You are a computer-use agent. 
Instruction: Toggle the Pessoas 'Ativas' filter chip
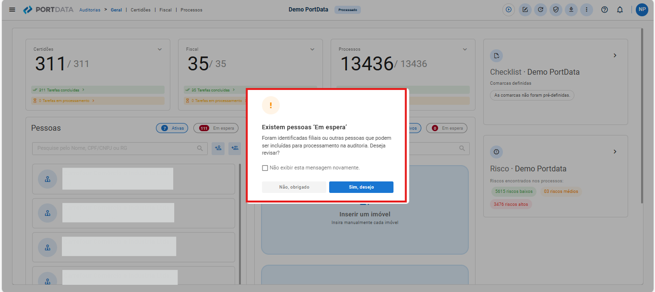(172, 128)
